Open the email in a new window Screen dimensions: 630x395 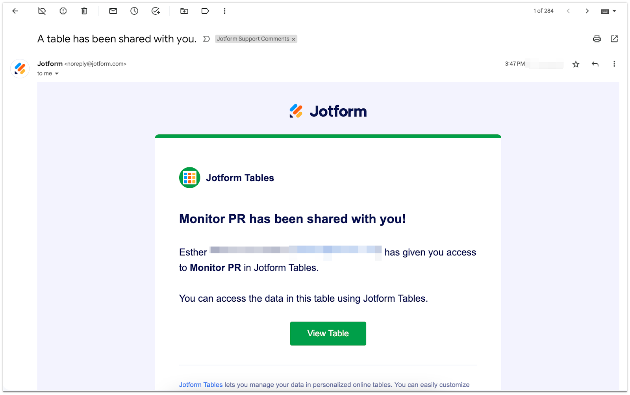click(614, 39)
